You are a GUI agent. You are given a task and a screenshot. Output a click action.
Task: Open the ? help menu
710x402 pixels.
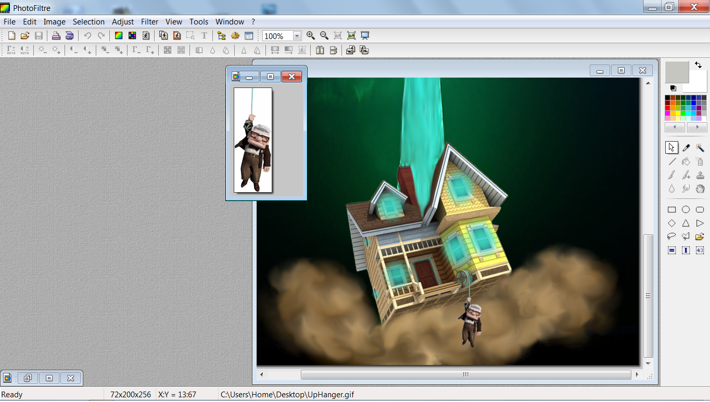pos(253,21)
